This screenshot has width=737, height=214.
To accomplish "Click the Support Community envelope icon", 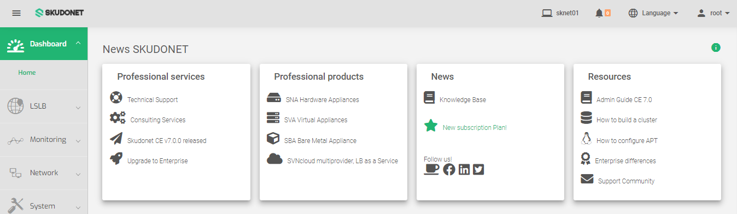I will [587, 179].
